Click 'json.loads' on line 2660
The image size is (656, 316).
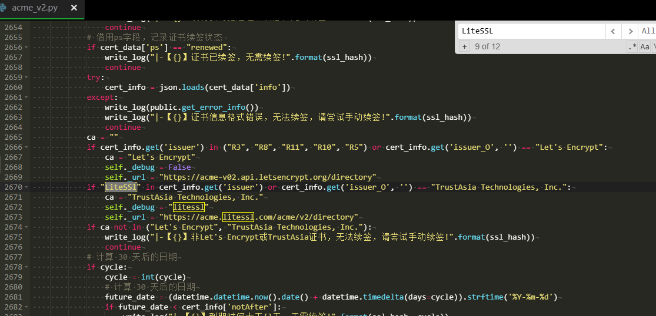point(182,88)
